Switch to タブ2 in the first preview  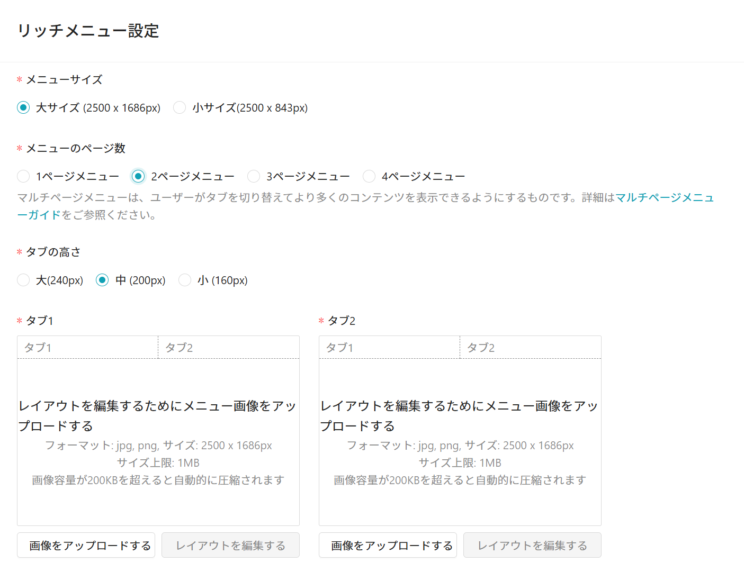point(228,347)
